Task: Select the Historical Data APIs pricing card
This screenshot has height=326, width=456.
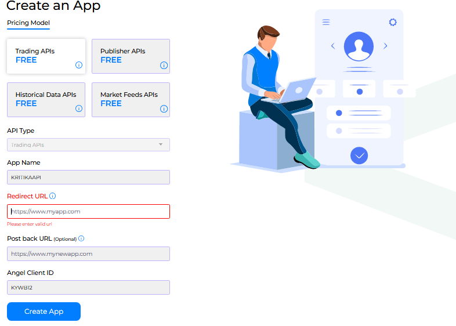Action: click(46, 100)
